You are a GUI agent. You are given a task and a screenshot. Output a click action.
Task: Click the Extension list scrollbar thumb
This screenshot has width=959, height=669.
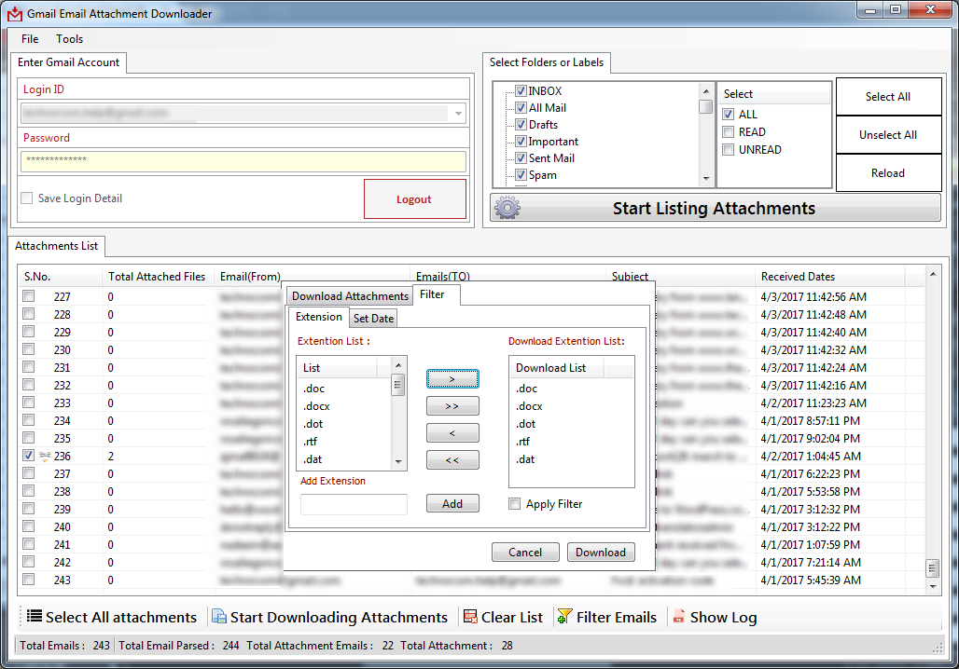pyautogui.click(x=398, y=386)
